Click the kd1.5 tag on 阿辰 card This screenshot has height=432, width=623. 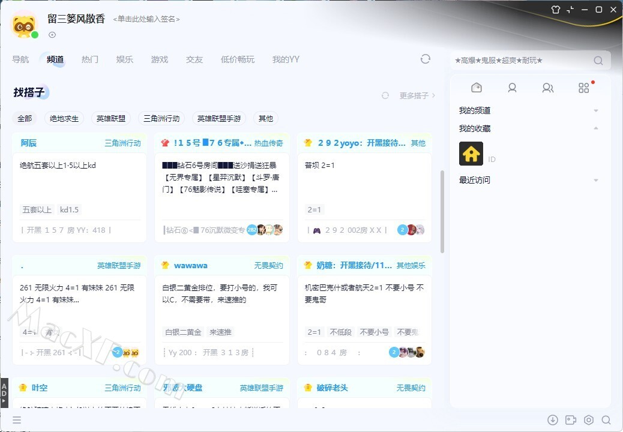click(x=69, y=209)
